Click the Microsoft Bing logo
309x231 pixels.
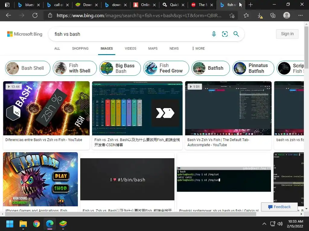point(25,34)
